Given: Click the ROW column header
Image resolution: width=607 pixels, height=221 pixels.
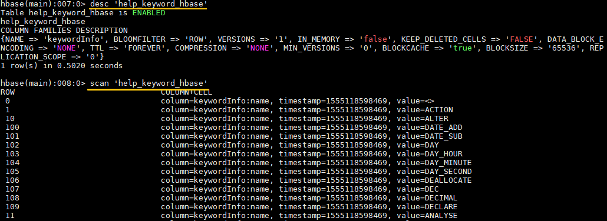Looking at the screenshot, I should coord(8,92).
